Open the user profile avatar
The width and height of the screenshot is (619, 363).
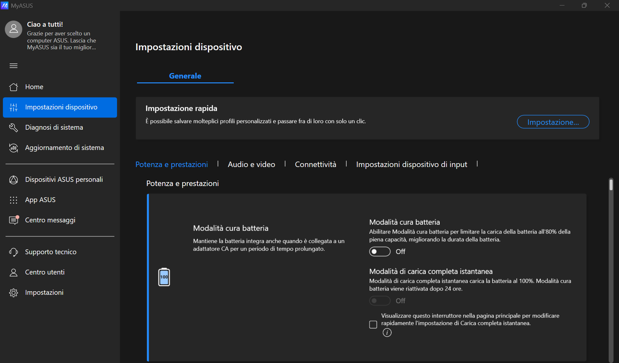[14, 29]
